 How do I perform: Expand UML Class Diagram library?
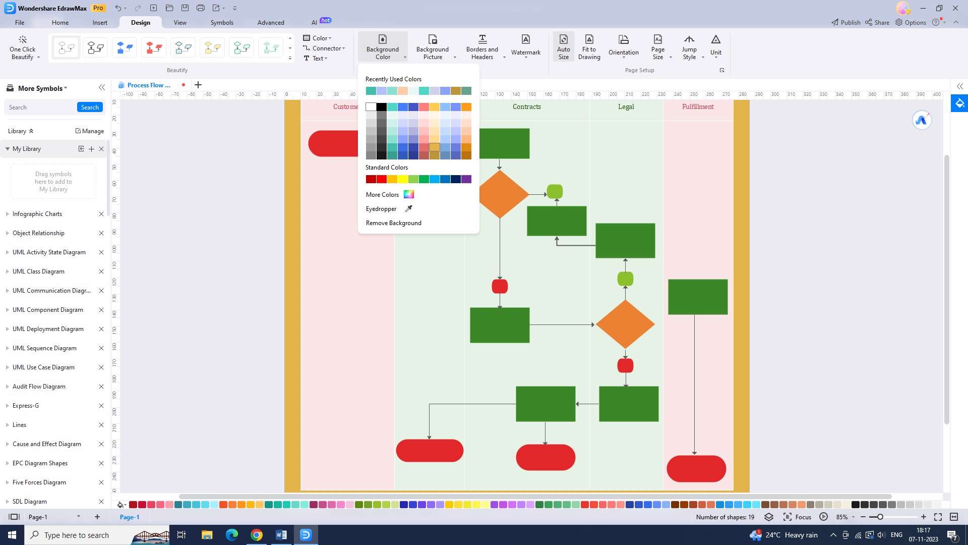click(8, 271)
